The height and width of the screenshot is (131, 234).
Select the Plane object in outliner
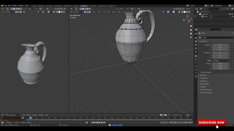(x=206, y=17)
